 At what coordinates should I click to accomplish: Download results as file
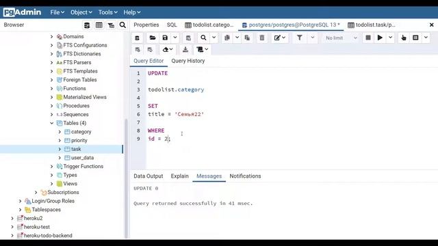click(x=185, y=50)
